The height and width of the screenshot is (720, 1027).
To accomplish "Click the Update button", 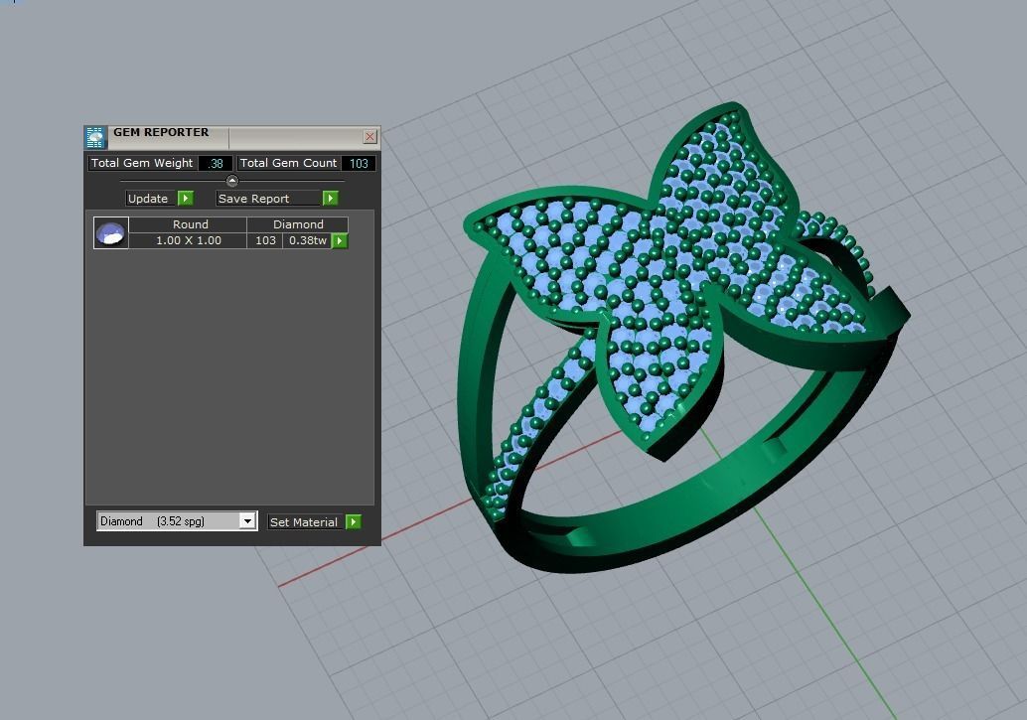I will click(x=150, y=199).
